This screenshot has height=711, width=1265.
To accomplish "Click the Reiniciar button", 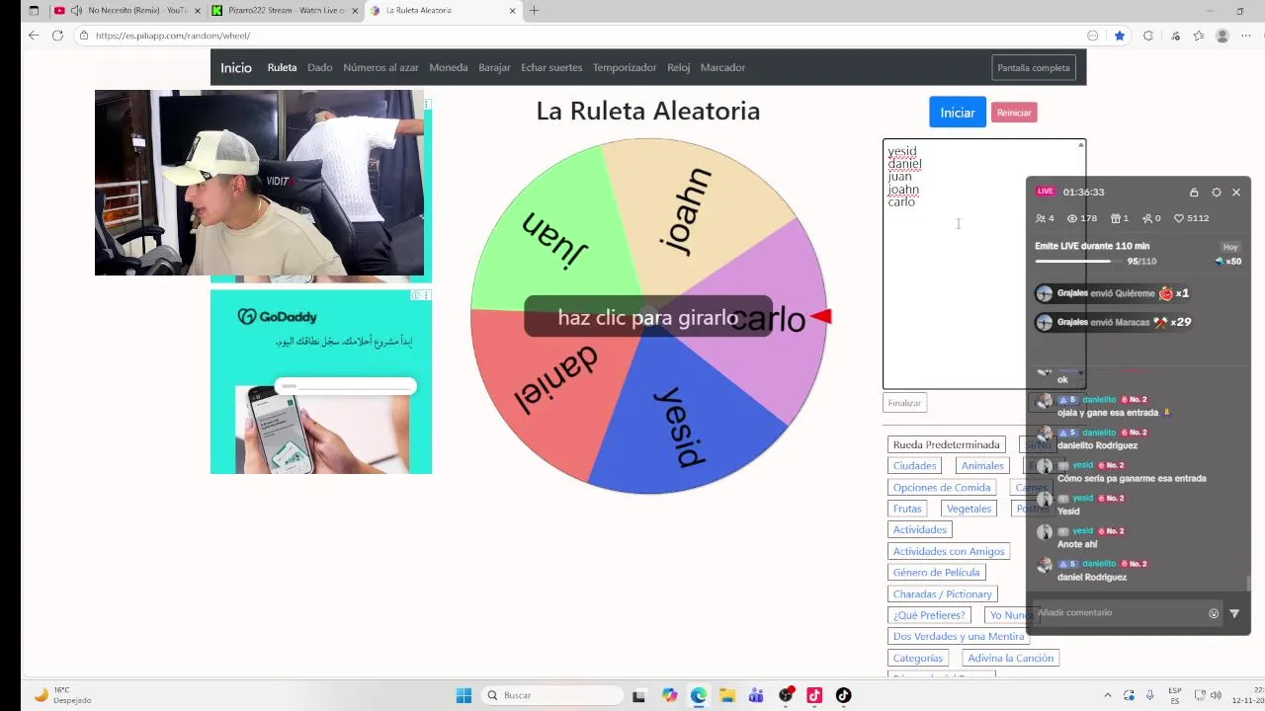I will pos(1014,113).
